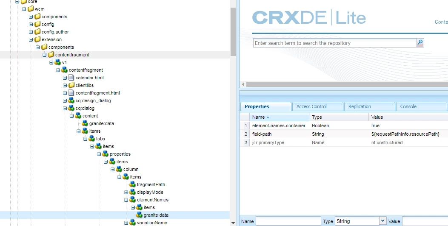The image size is (448, 226).
Task: Click the contentfragment.html file icon
Action: coord(71,93)
